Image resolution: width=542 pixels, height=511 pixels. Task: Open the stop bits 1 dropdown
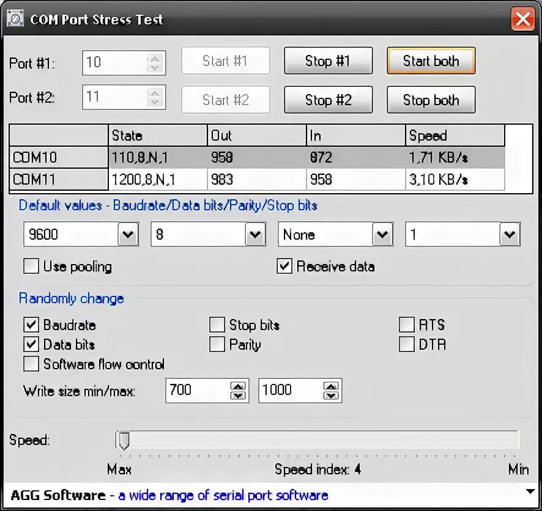(510, 235)
